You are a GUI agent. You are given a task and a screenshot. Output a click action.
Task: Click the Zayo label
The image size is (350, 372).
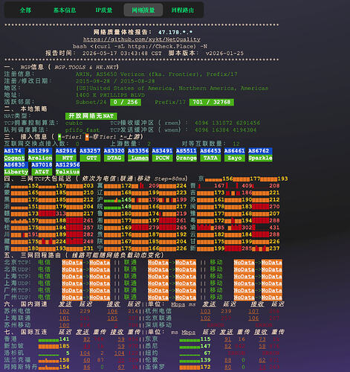234,158
